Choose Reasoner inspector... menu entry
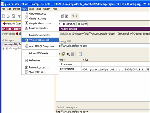150x113 pixels. 40,28
